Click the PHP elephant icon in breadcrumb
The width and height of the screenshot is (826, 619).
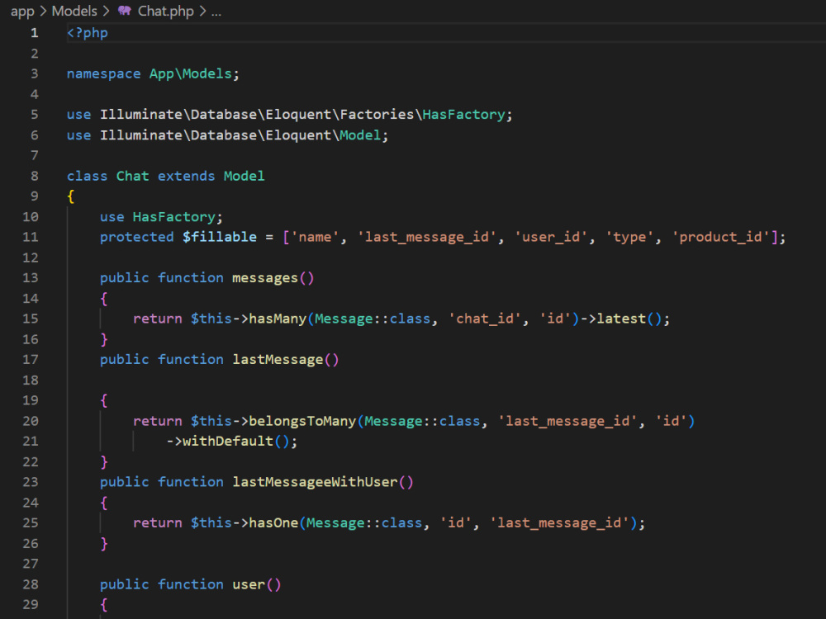click(x=125, y=11)
